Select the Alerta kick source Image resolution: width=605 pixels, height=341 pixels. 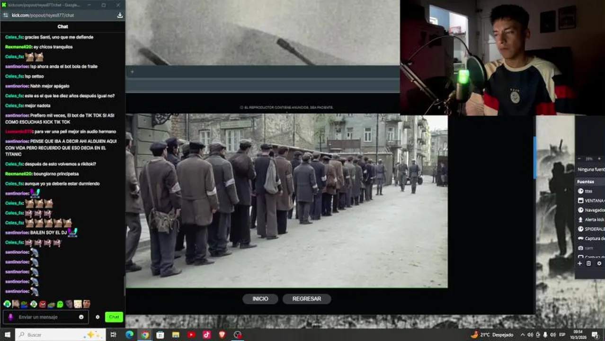coord(590,219)
